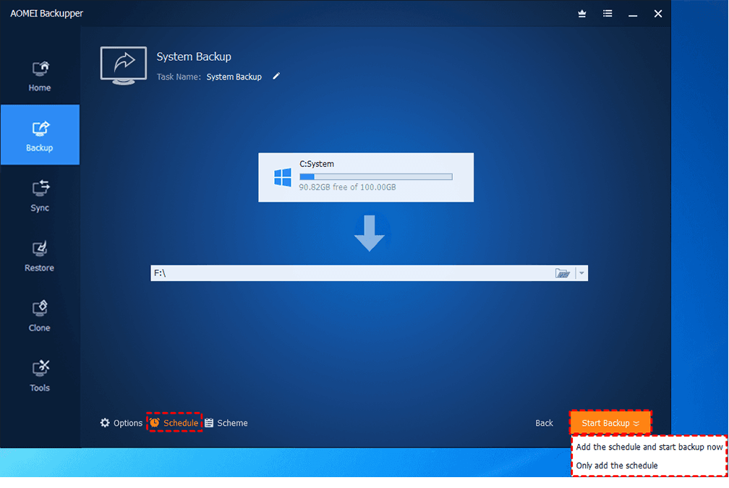Click the Back button

[544, 422]
